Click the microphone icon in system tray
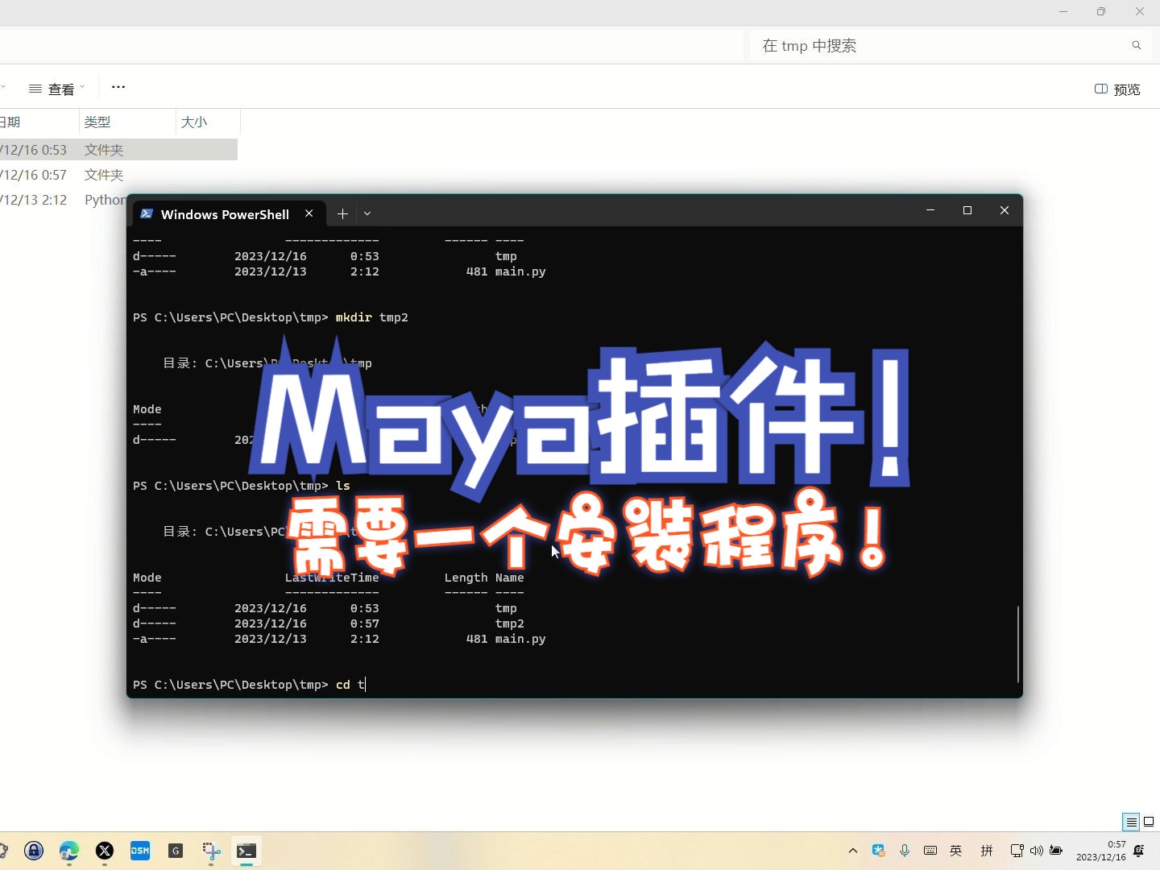This screenshot has height=870, width=1160. 904,851
